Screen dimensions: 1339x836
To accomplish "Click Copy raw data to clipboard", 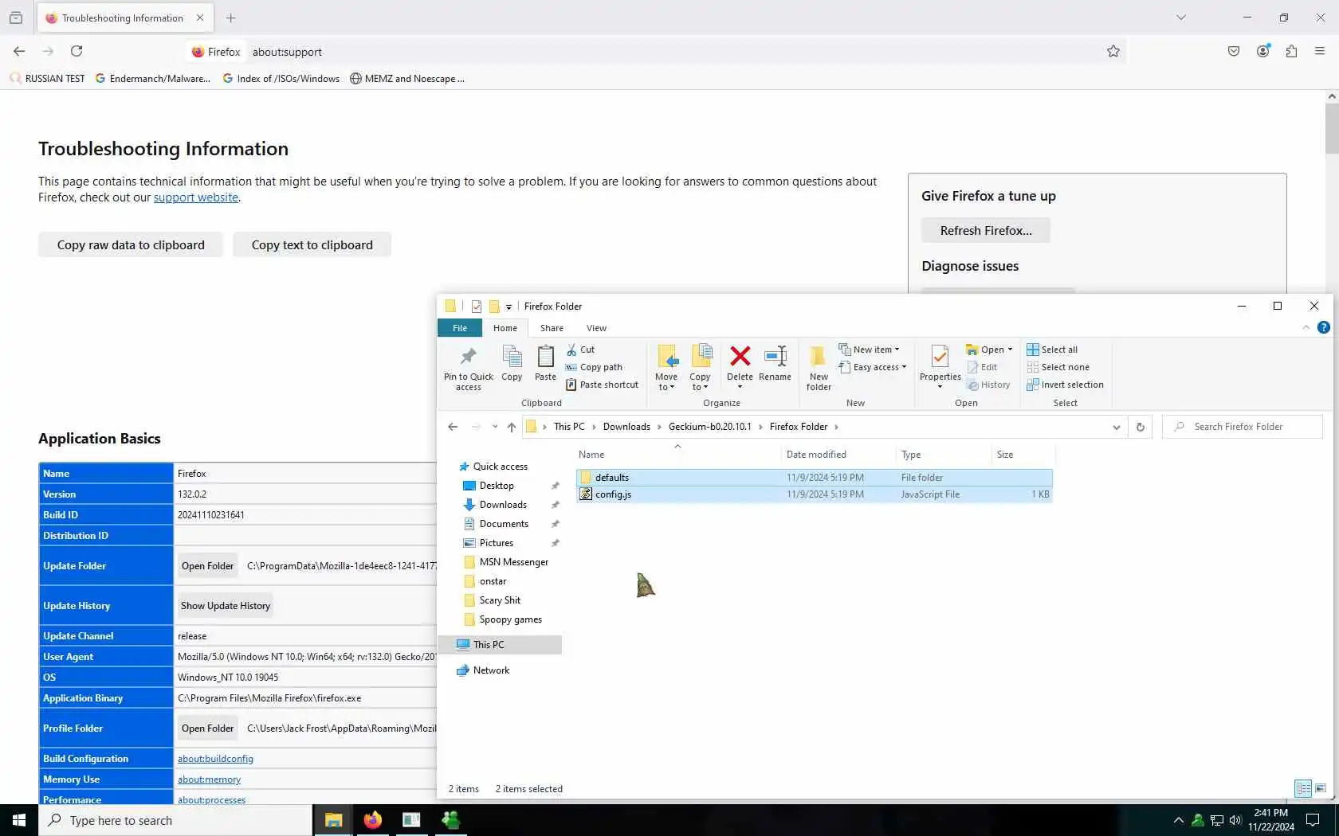I will point(131,244).
